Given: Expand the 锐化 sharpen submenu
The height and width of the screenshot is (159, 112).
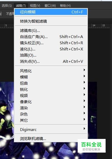Looking at the screenshot, I should pyautogui.click(x=51, y=89).
